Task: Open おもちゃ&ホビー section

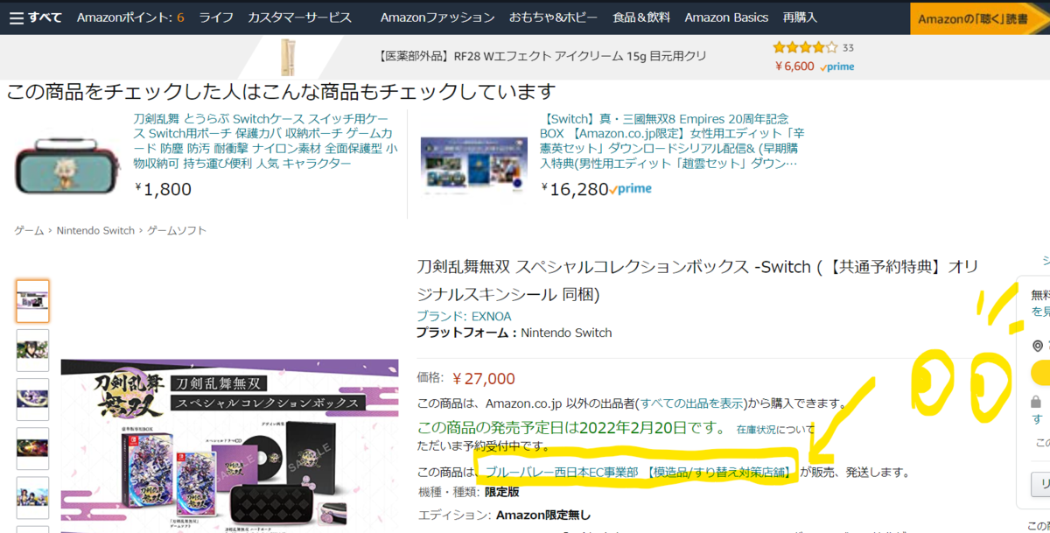Action: point(554,18)
